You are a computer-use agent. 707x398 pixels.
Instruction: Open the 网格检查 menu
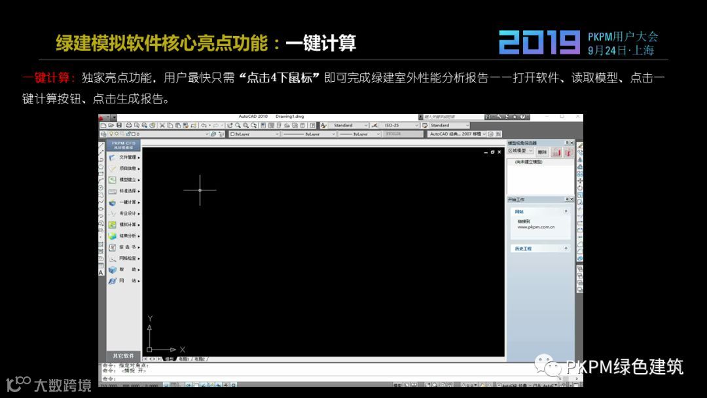click(124, 259)
